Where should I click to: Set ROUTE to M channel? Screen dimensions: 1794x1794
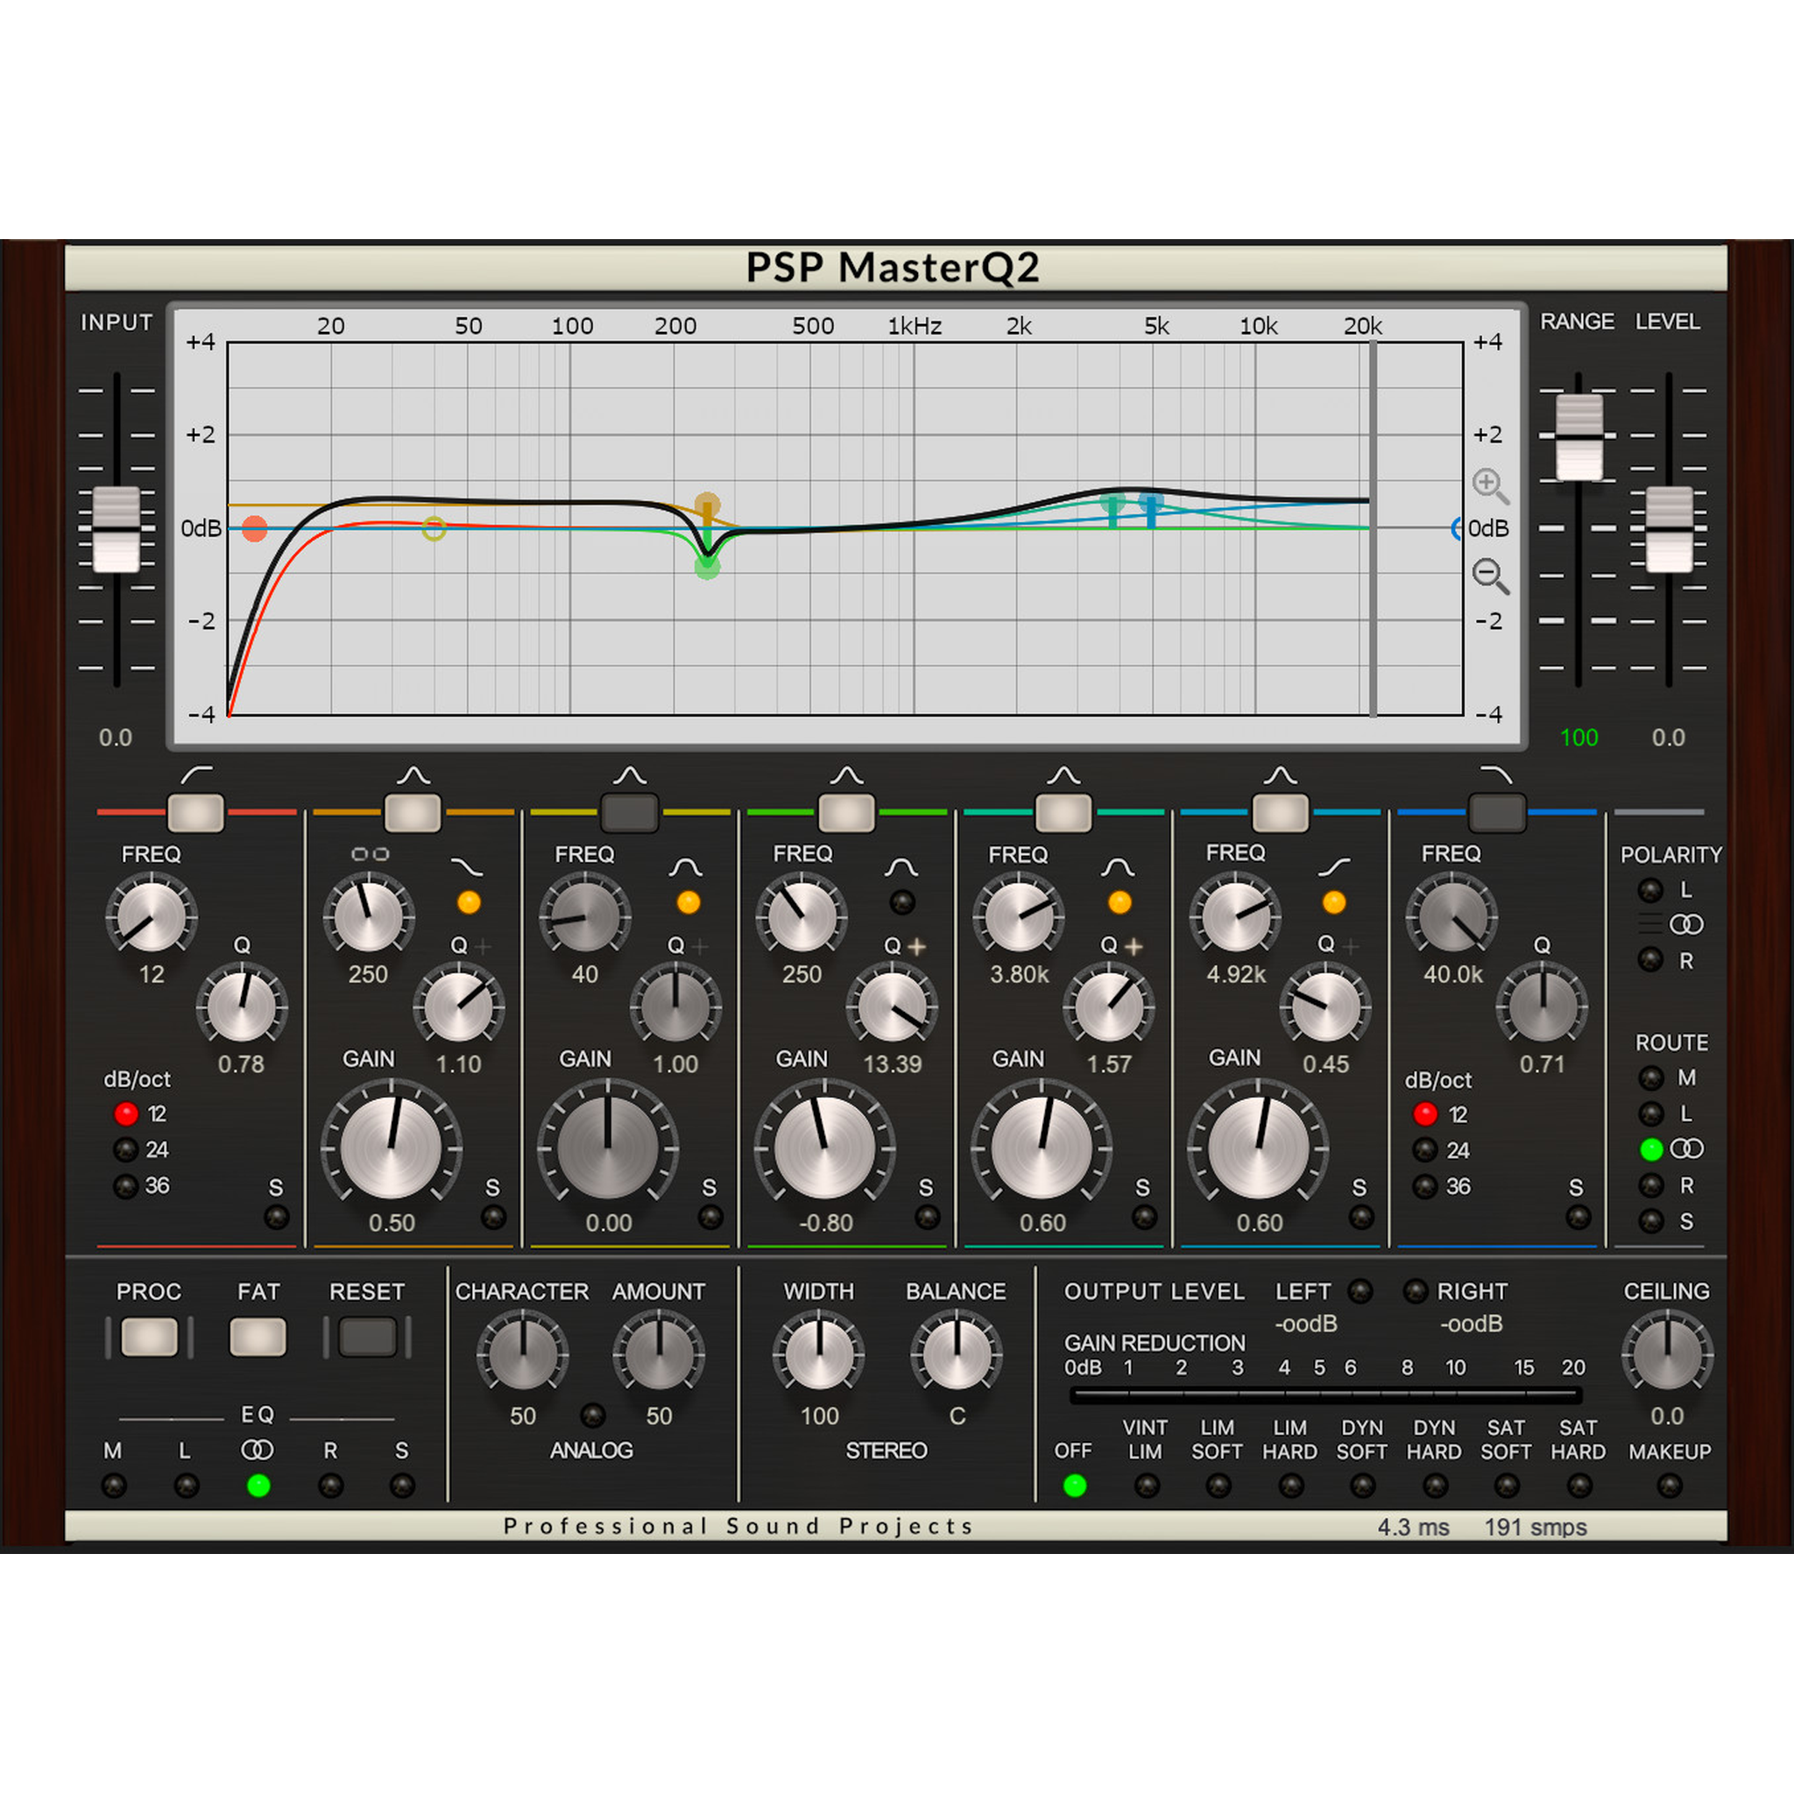coord(1651,1078)
